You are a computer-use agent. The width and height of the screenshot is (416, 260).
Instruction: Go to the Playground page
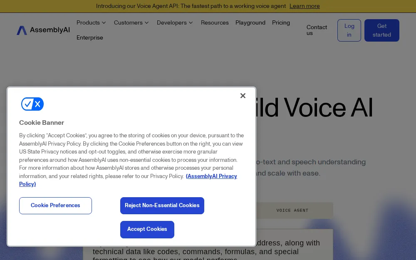pos(250,22)
